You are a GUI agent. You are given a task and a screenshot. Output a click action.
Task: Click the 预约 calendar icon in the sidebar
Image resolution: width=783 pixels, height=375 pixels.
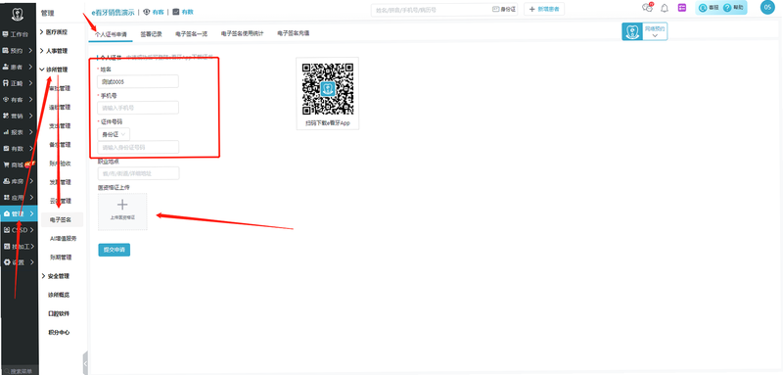(x=6, y=51)
